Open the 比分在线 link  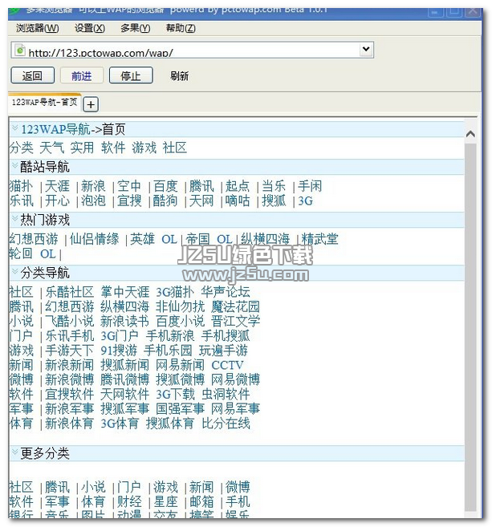tap(226, 424)
